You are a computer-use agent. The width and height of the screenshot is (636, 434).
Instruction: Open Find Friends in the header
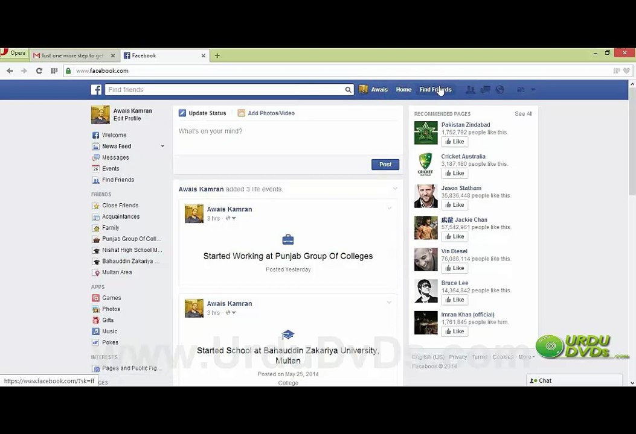tap(435, 89)
